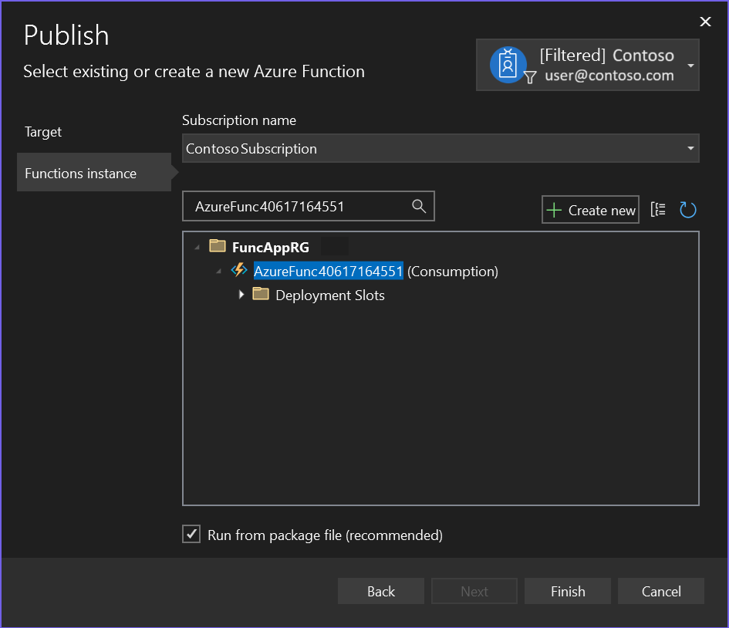Click the Deployment Slots folder icon
The width and height of the screenshot is (729, 628).
coord(261,295)
